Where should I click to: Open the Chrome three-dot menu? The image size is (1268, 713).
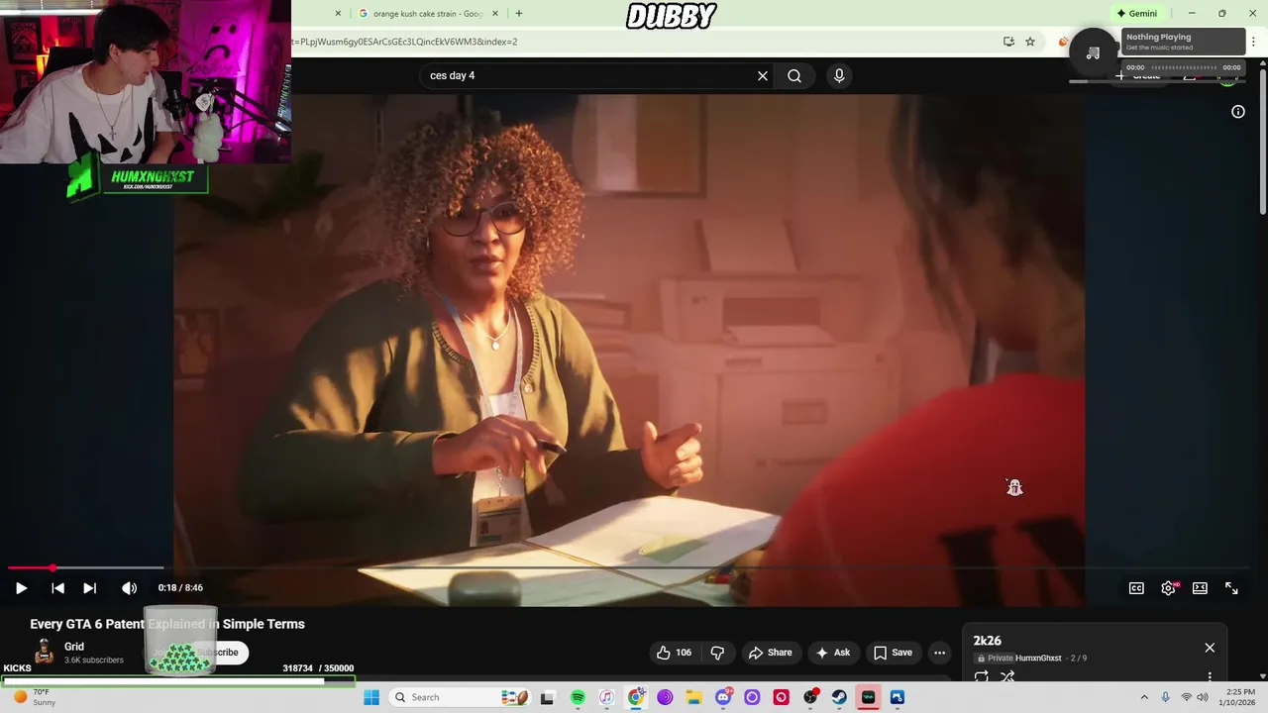[1253, 42]
